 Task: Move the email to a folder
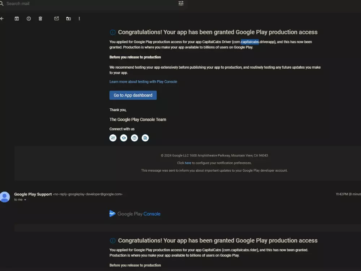[68, 18]
